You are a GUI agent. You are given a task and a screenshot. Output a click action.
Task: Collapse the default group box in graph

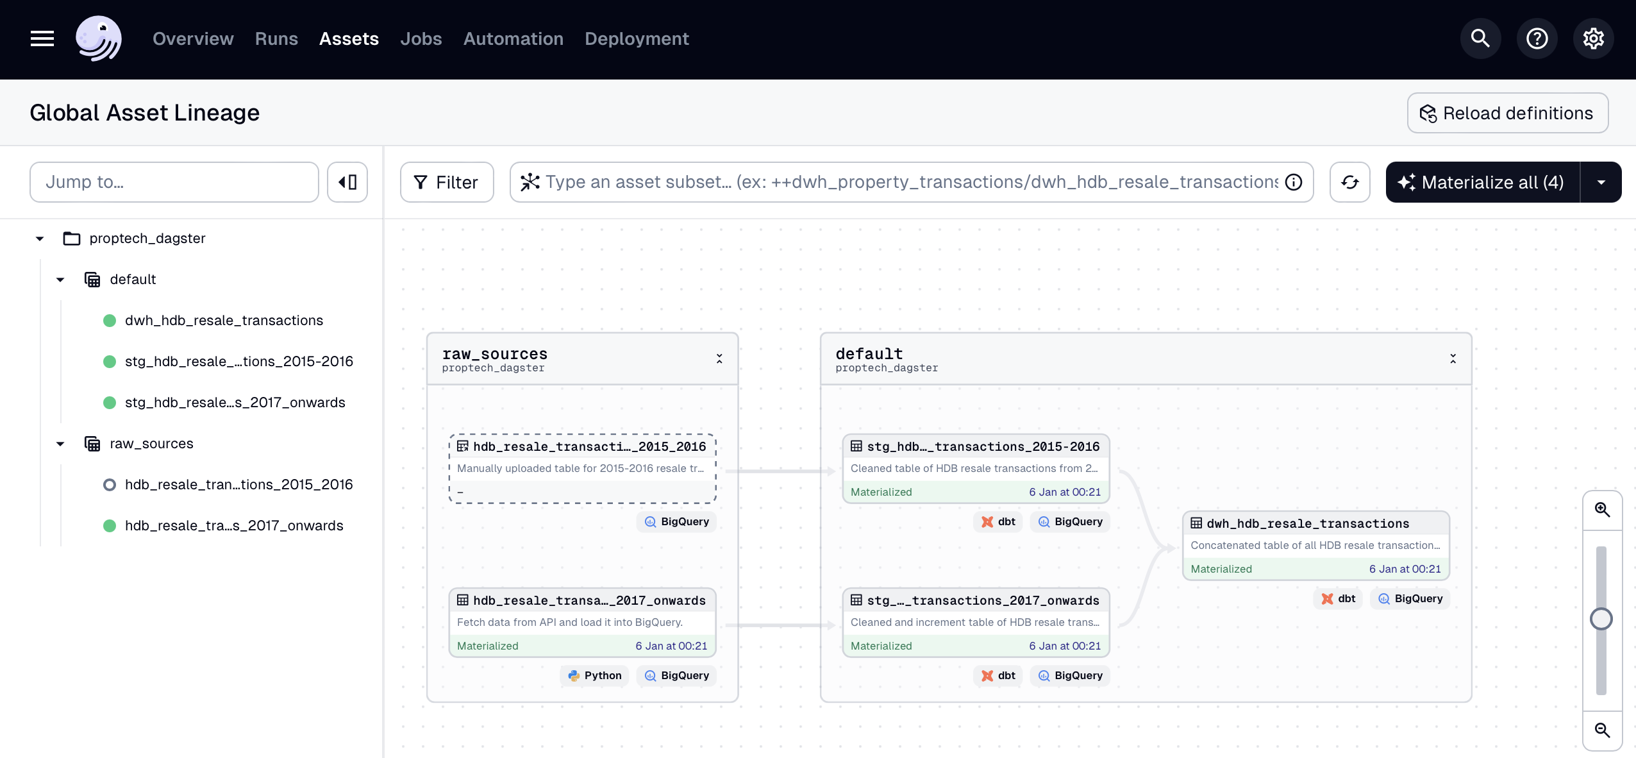click(1453, 358)
